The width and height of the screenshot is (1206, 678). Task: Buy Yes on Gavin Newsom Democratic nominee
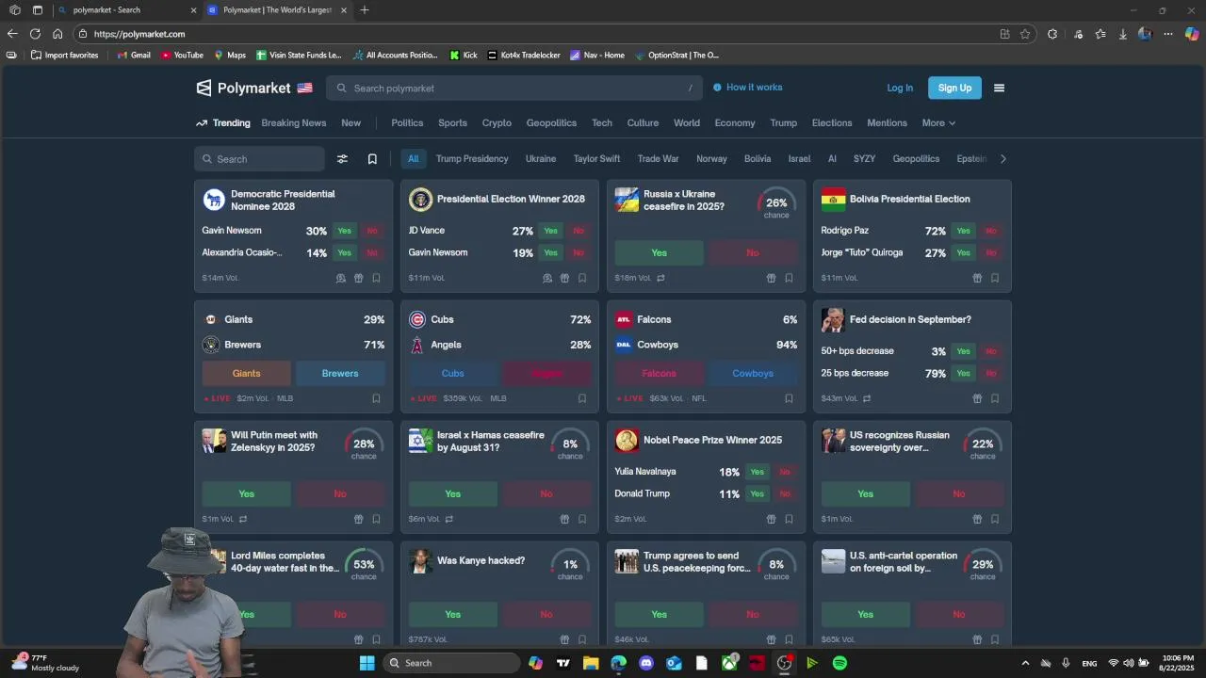coord(345,231)
